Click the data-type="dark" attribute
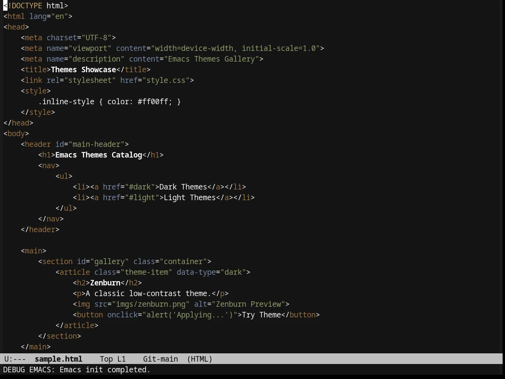The image size is (505, 379). 211,272
